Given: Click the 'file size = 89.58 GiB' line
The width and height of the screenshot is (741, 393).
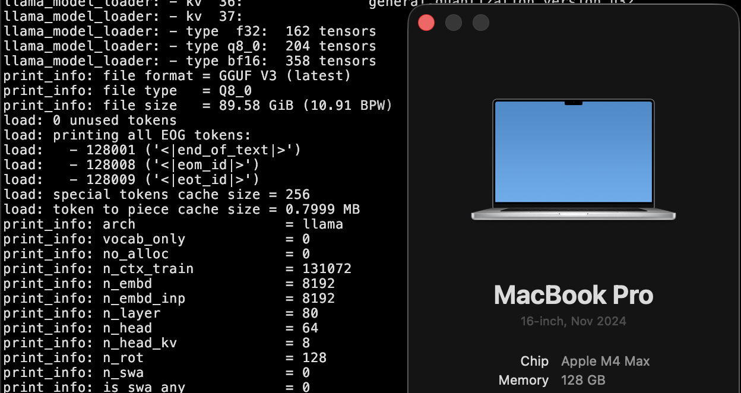Looking at the screenshot, I should click(x=198, y=106).
